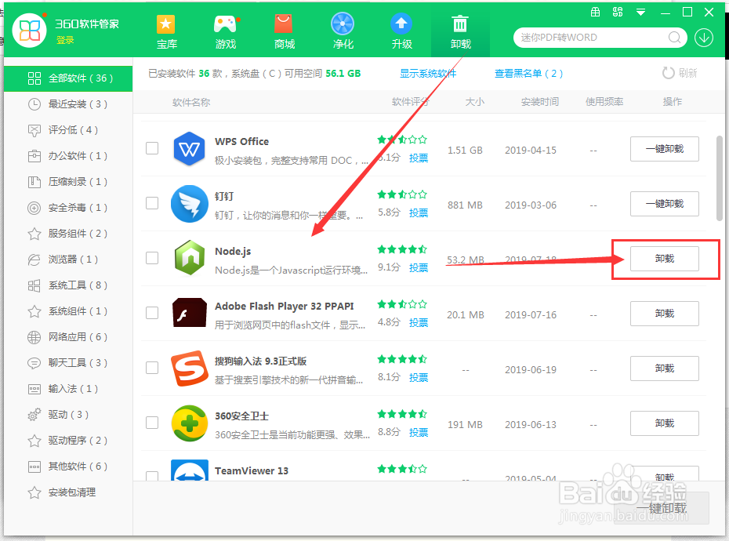Select 安装包清理 item
729x541 pixels.
(68, 492)
